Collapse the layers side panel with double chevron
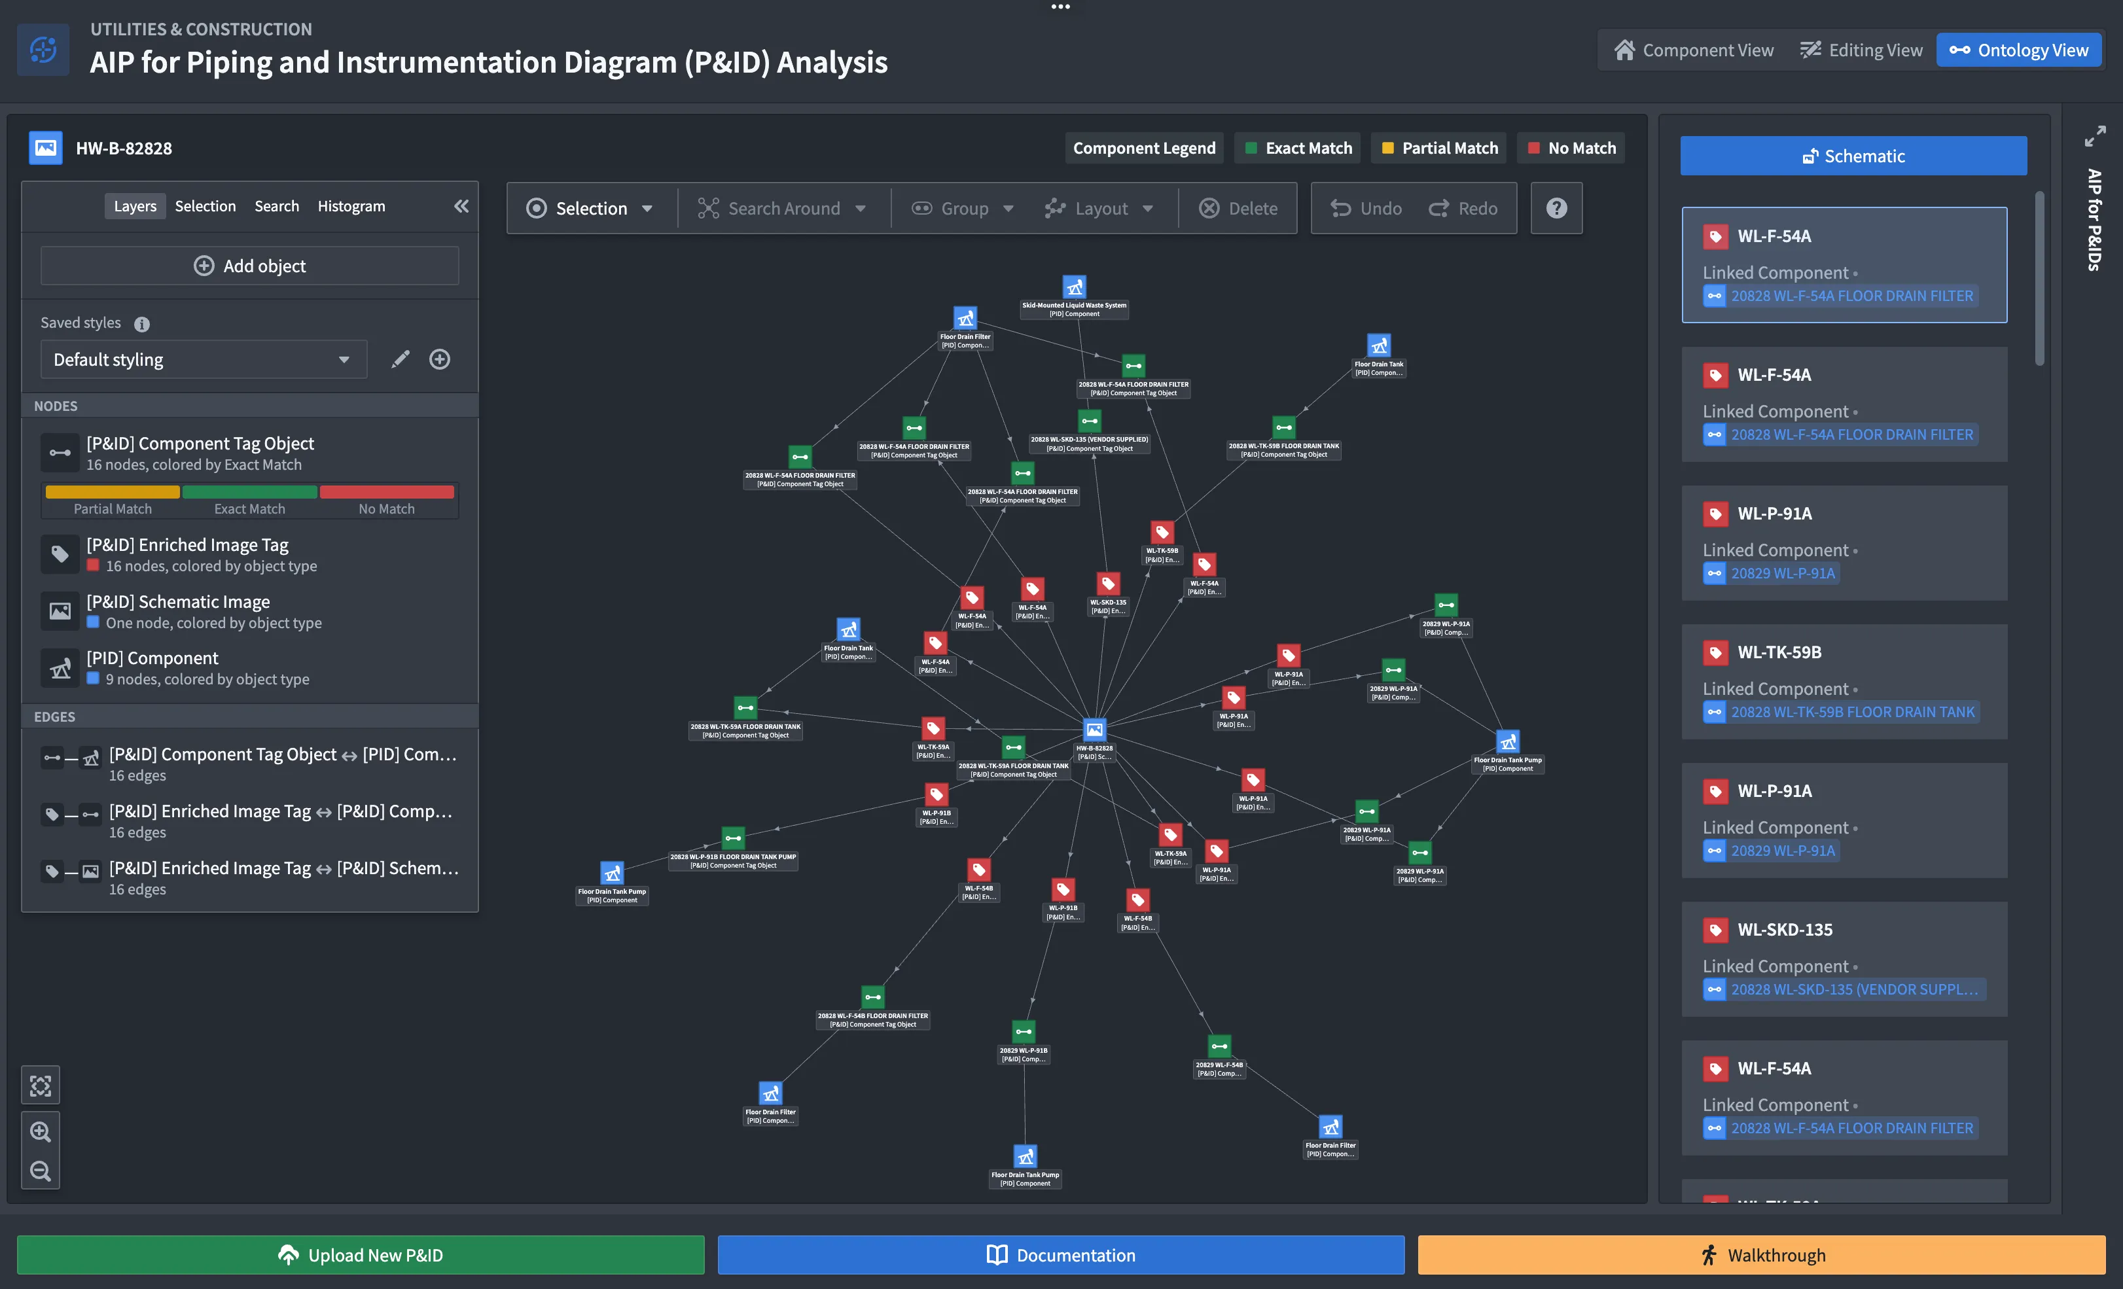 462,206
